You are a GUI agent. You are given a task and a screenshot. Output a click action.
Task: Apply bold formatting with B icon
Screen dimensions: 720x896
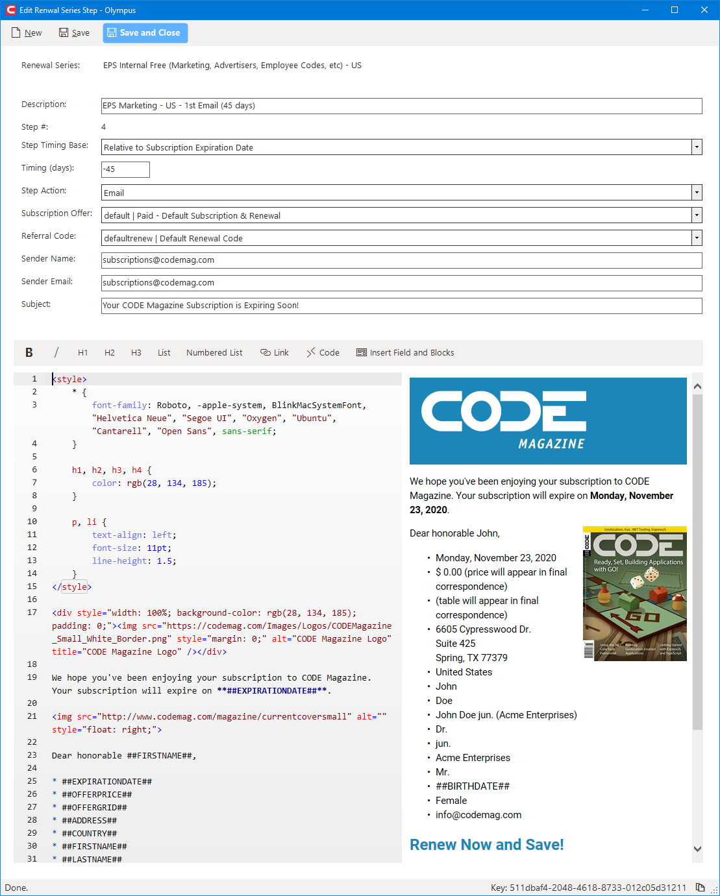pos(29,352)
